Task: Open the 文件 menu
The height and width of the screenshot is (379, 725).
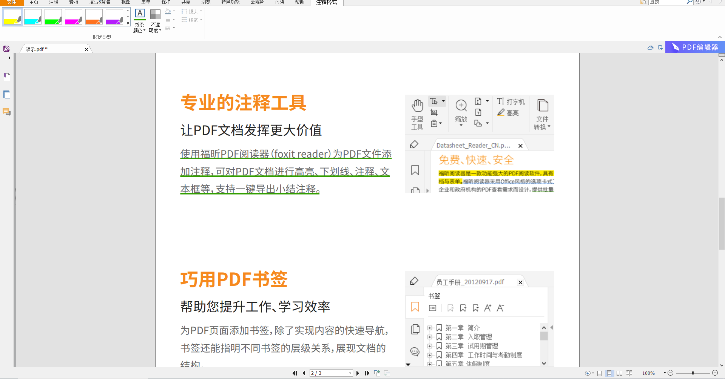Action: point(11,2)
